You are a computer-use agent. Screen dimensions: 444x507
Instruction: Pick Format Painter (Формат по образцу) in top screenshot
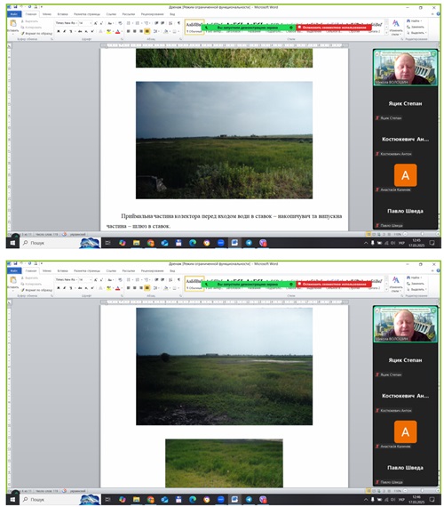pos(36,33)
